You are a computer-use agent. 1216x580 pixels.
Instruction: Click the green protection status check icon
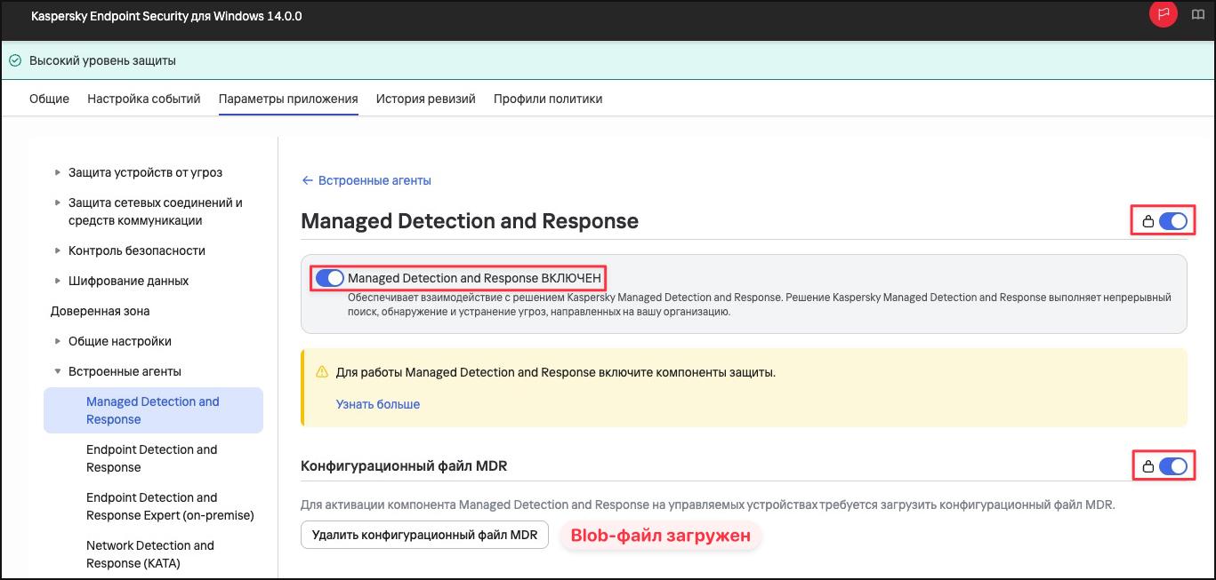[15, 61]
